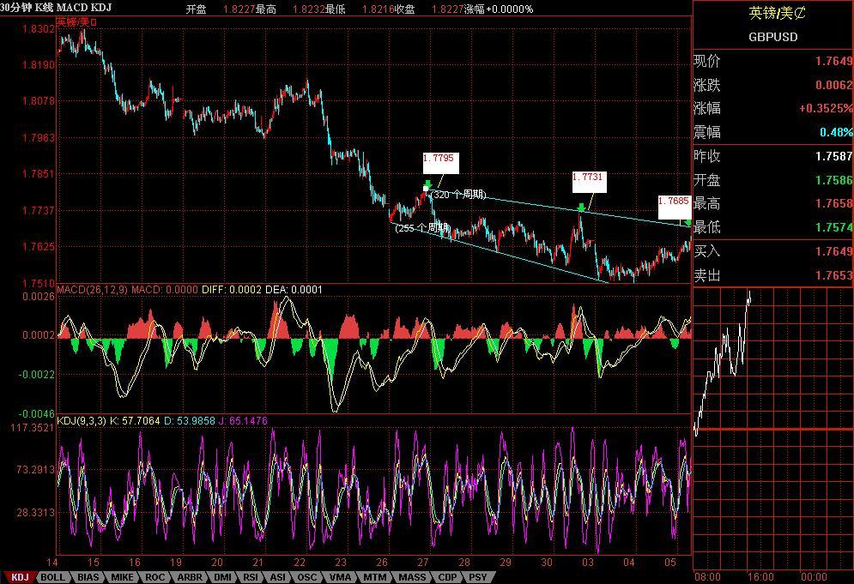Switch to the BOLL indicator tab
The height and width of the screenshot is (584, 854).
[52, 577]
